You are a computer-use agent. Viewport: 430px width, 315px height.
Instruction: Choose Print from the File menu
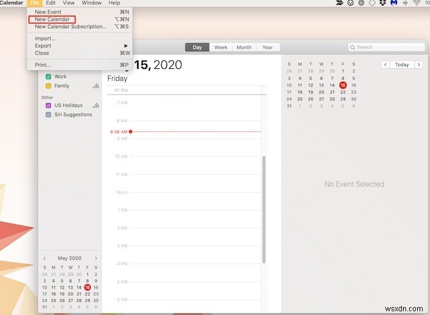click(80, 65)
